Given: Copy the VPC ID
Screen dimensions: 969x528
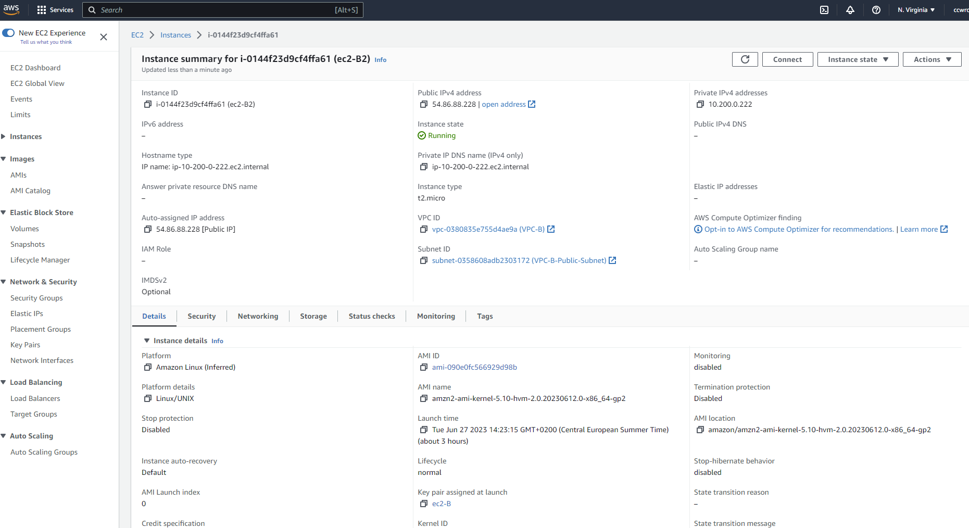Looking at the screenshot, I should pos(424,230).
